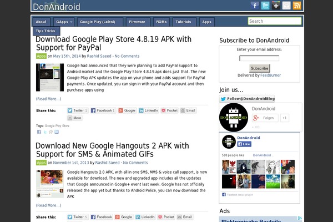This screenshot has width=333, height=222.
Task: Share PayPal post on LinkedIn
Action: [148, 110]
